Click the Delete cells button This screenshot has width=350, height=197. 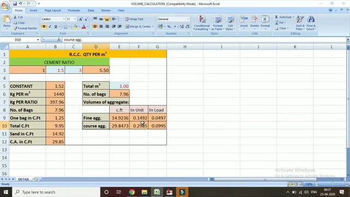coord(254,22)
